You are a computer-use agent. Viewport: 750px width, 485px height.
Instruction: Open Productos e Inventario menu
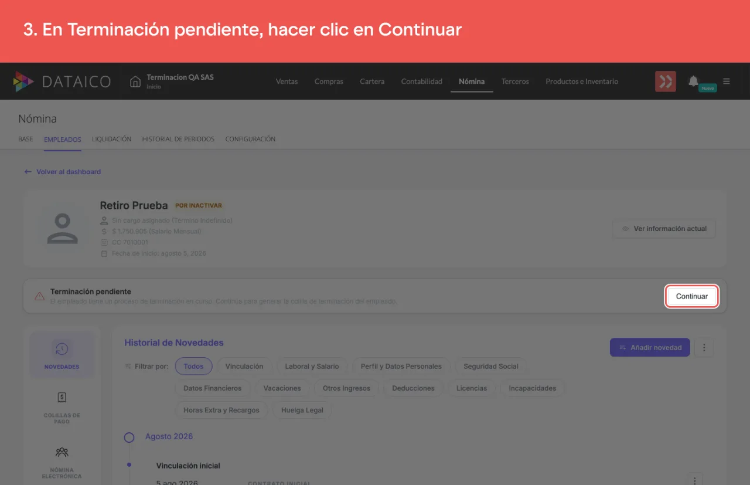pyautogui.click(x=582, y=82)
